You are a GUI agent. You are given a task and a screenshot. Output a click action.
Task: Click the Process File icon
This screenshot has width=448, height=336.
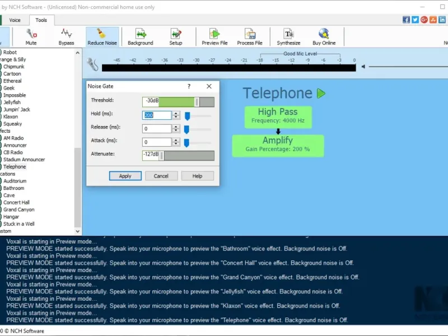(x=250, y=37)
